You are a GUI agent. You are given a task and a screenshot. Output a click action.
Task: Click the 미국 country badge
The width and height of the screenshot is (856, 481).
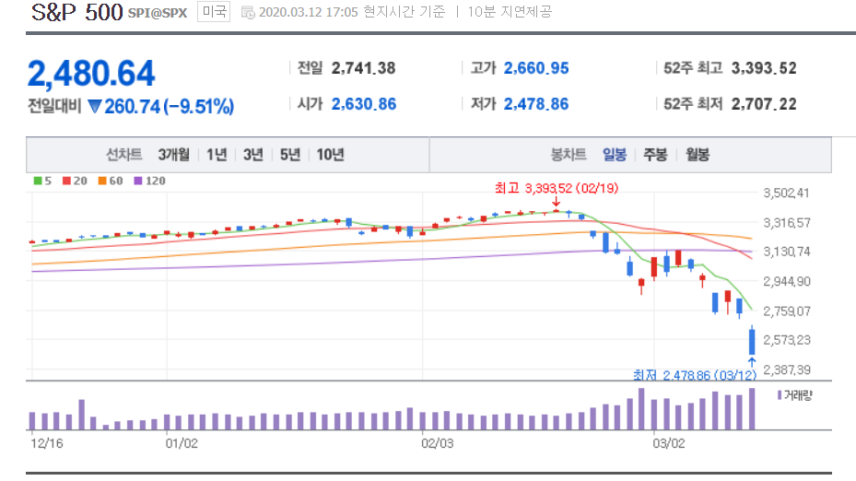pos(214,11)
